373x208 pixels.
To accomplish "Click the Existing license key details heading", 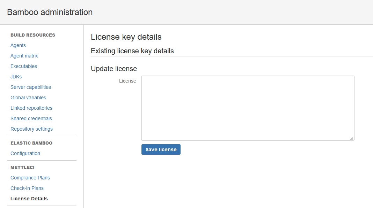I will [132, 51].
